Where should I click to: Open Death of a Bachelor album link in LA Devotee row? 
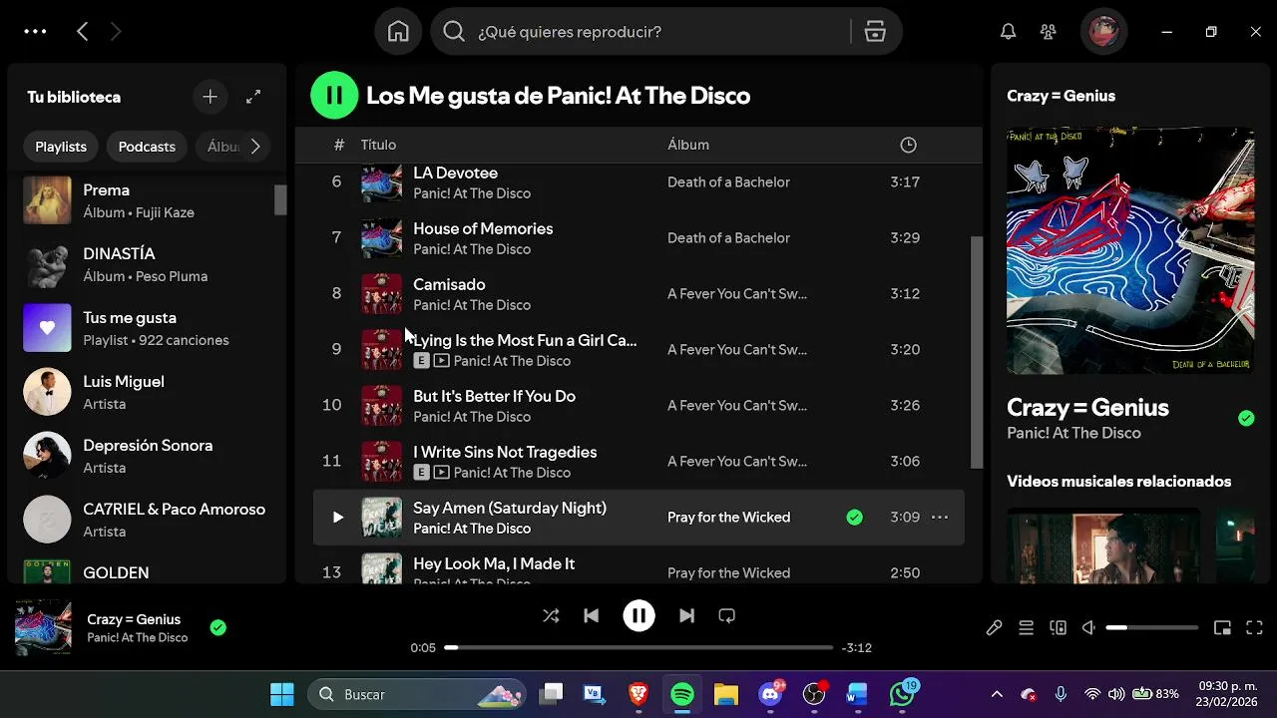(728, 181)
